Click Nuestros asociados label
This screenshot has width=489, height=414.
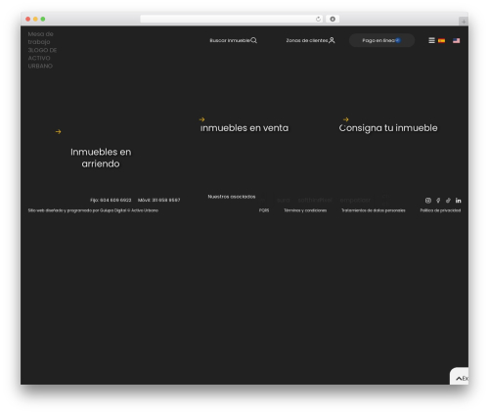(x=232, y=197)
